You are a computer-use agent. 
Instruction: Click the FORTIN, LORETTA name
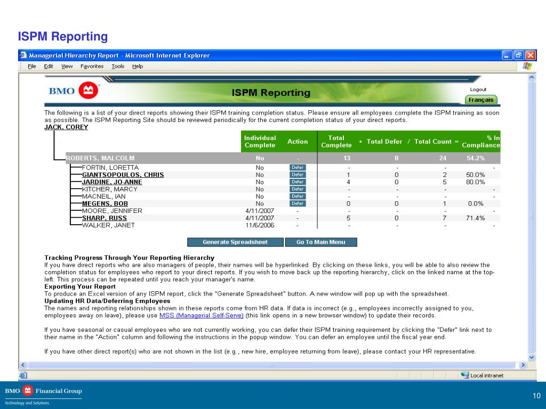pos(110,168)
